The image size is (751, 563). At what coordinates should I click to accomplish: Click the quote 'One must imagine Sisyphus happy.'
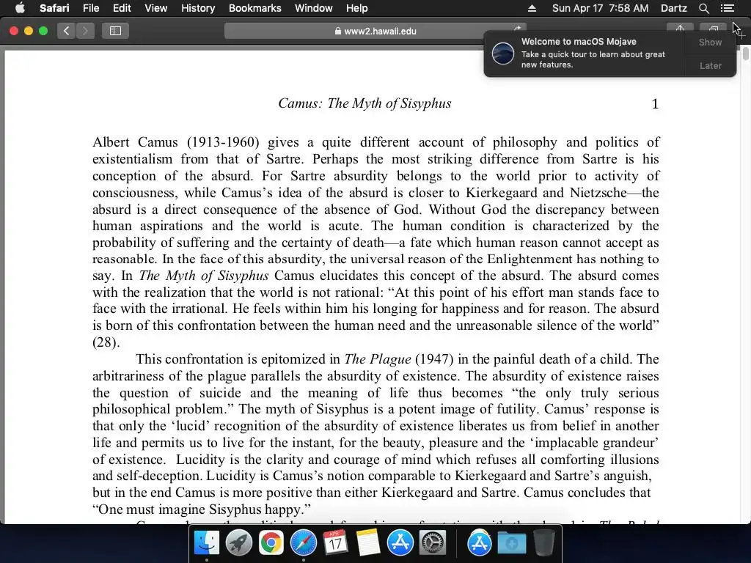tap(202, 509)
